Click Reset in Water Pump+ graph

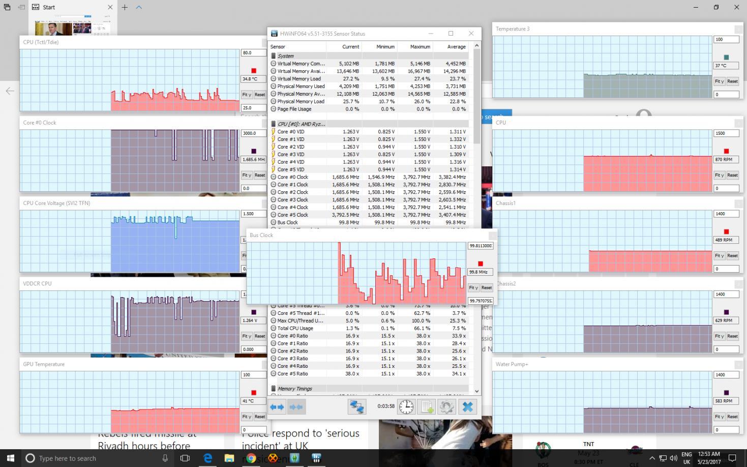pyautogui.click(x=732, y=417)
